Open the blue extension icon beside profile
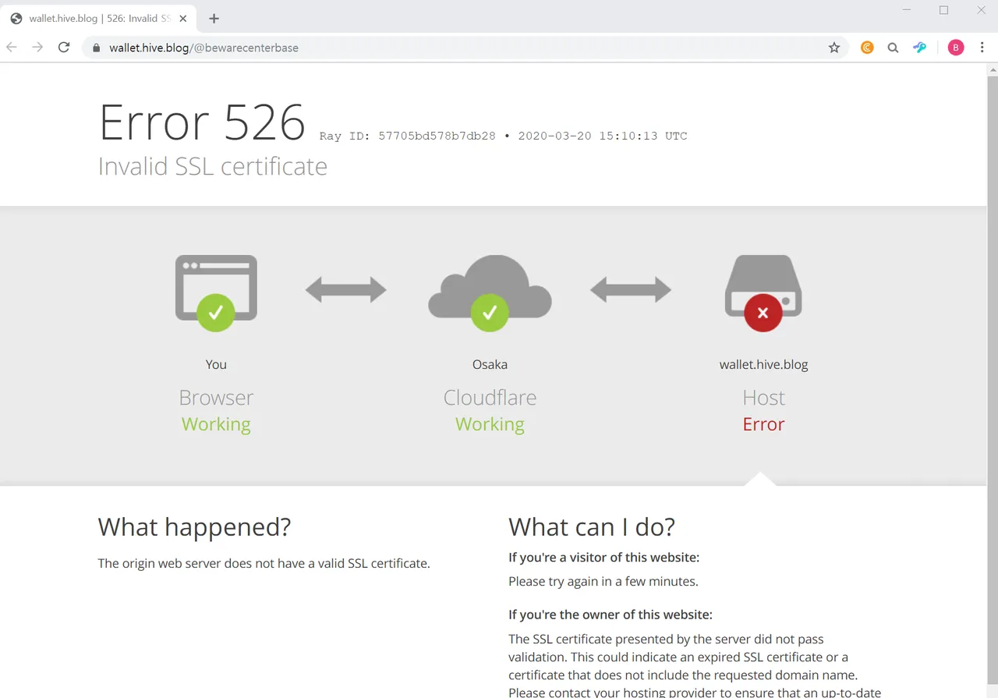The height and width of the screenshot is (698, 998). [x=920, y=48]
